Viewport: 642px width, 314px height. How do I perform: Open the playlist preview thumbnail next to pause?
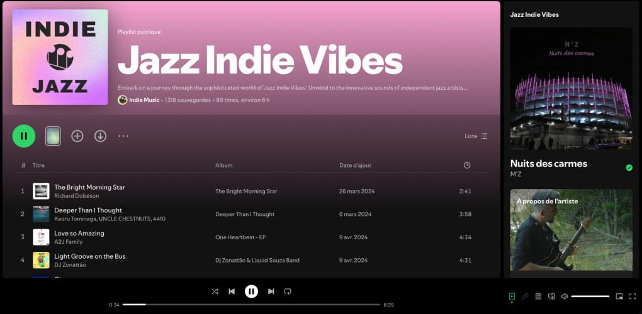[53, 136]
